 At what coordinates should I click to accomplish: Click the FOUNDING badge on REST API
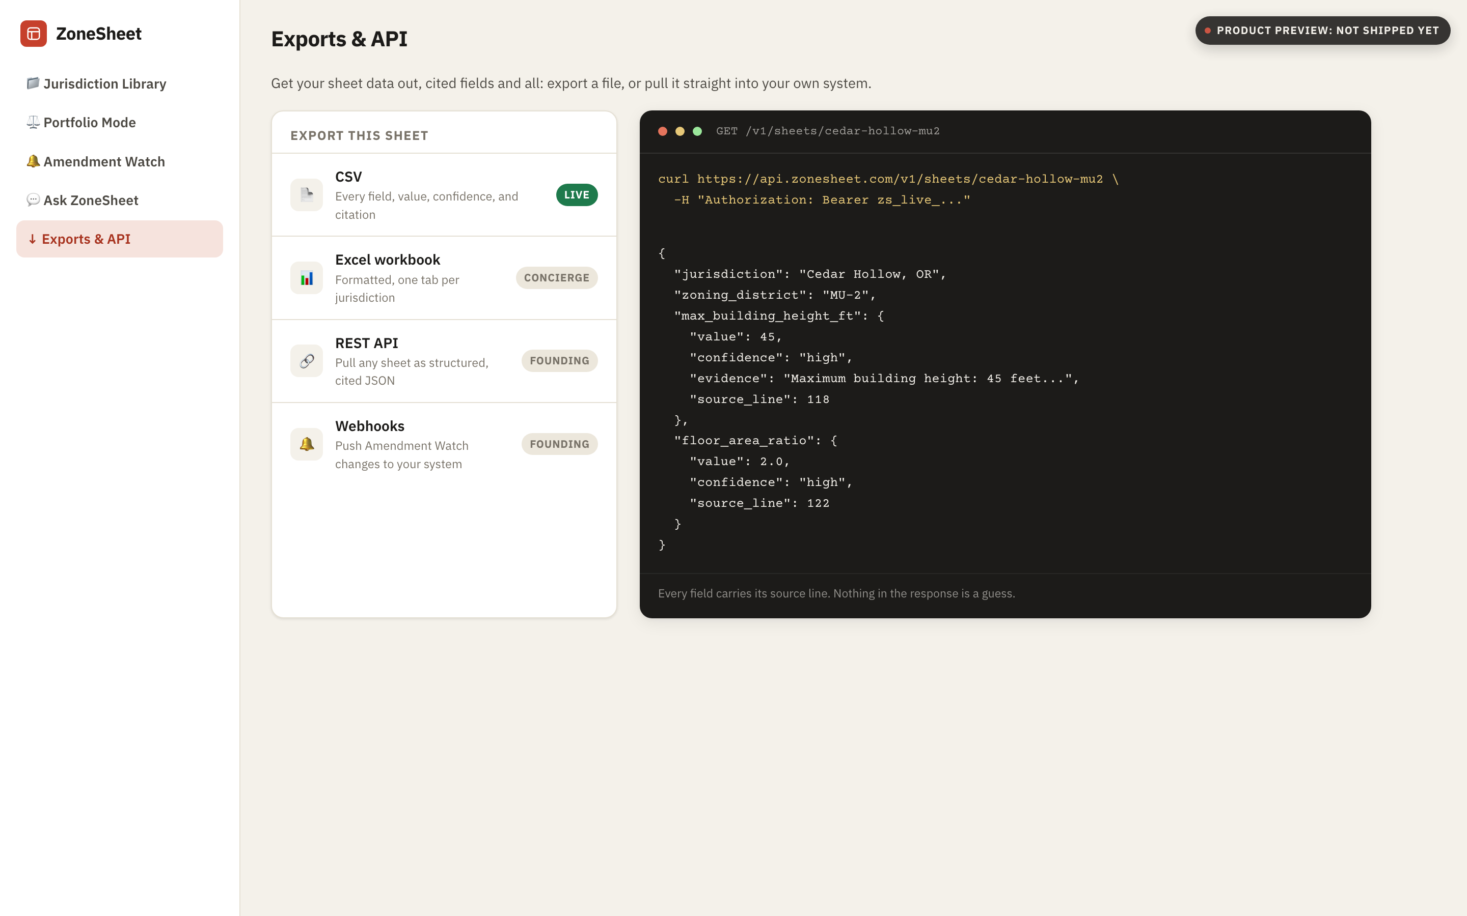[x=559, y=360]
